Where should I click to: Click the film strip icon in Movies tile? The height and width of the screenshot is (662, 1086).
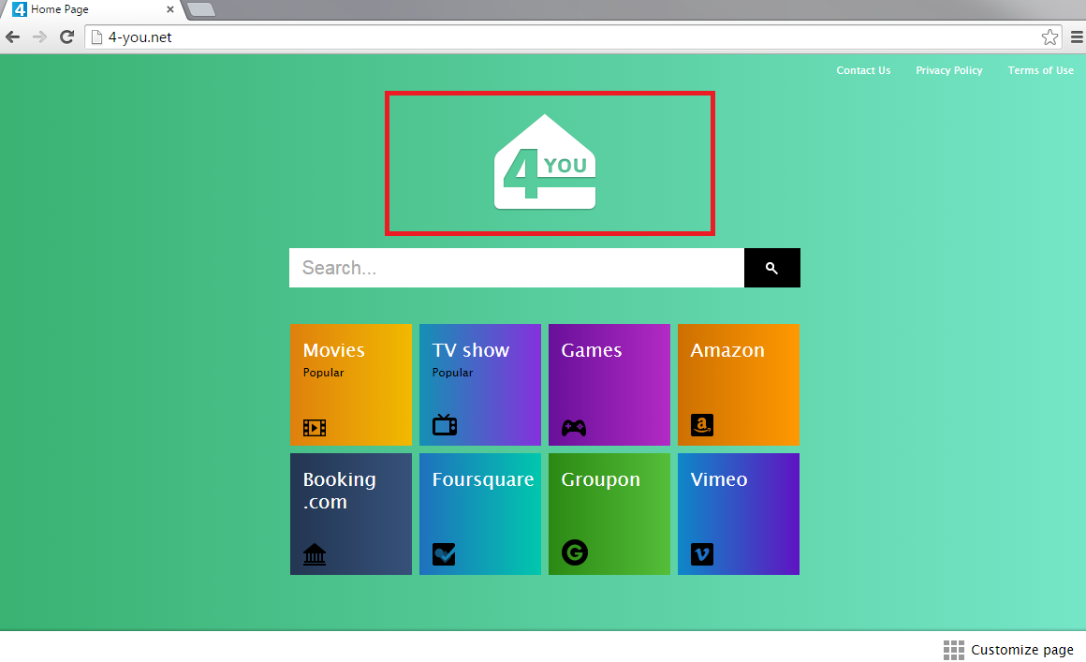(x=315, y=427)
